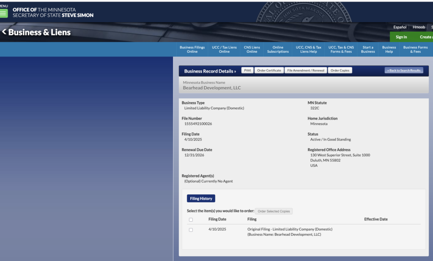Select CNS Liens Online menu item

pyautogui.click(x=252, y=49)
